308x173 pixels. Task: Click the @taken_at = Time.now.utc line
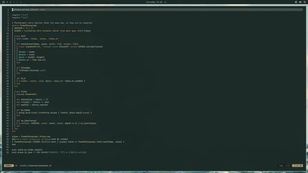[32, 60]
